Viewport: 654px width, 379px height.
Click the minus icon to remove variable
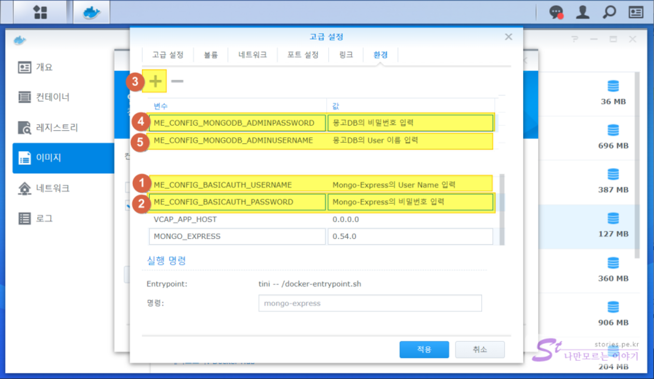[x=177, y=81]
